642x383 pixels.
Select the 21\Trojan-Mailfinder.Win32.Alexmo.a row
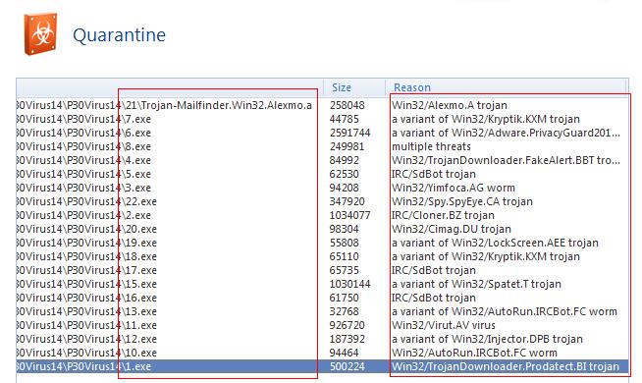322,105
